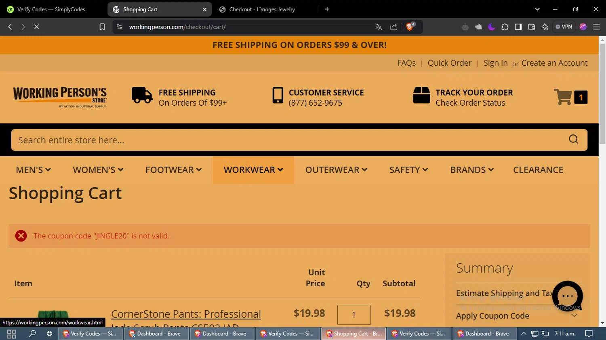
Task: Expand Apply Coupon Code section
Action: 517,316
